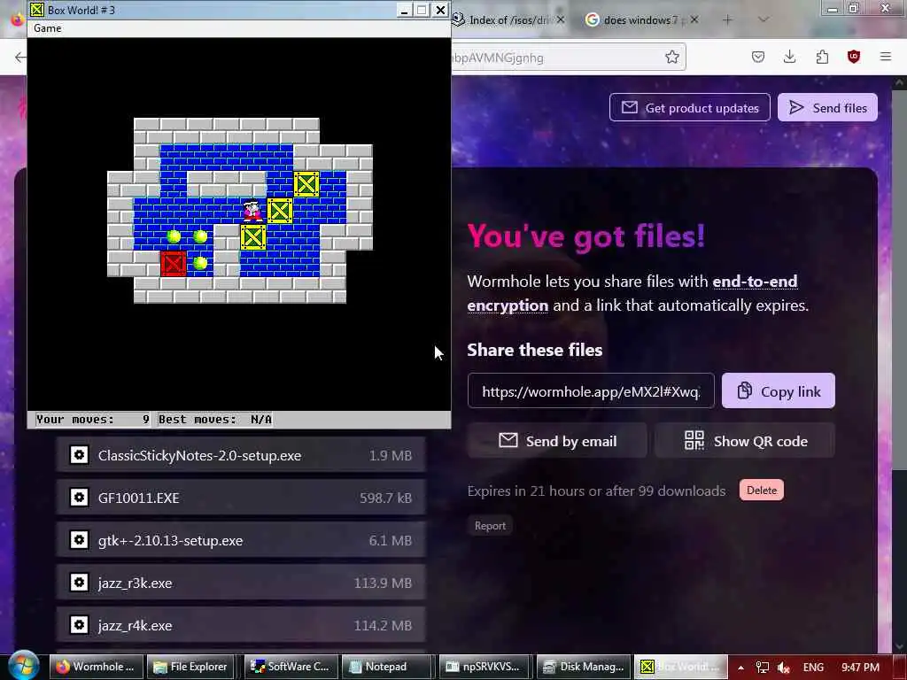The width and height of the screenshot is (907, 680).
Task: Click the Firefox back arrow
Action: pyautogui.click(x=20, y=57)
